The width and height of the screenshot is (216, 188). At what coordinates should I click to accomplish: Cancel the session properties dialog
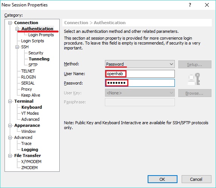point(196,179)
